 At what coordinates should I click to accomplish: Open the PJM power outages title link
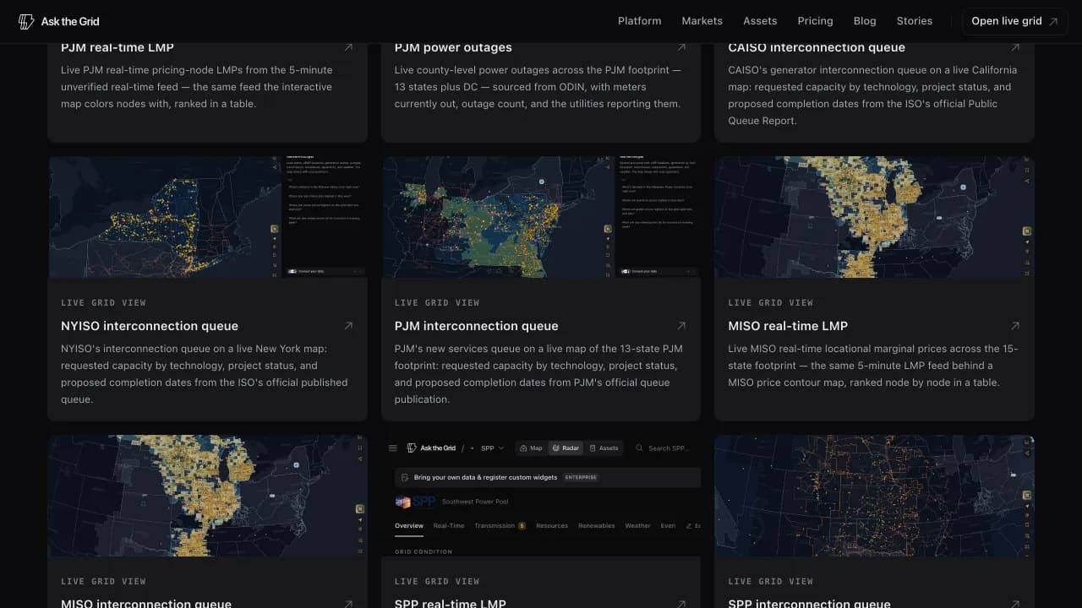(453, 47)
